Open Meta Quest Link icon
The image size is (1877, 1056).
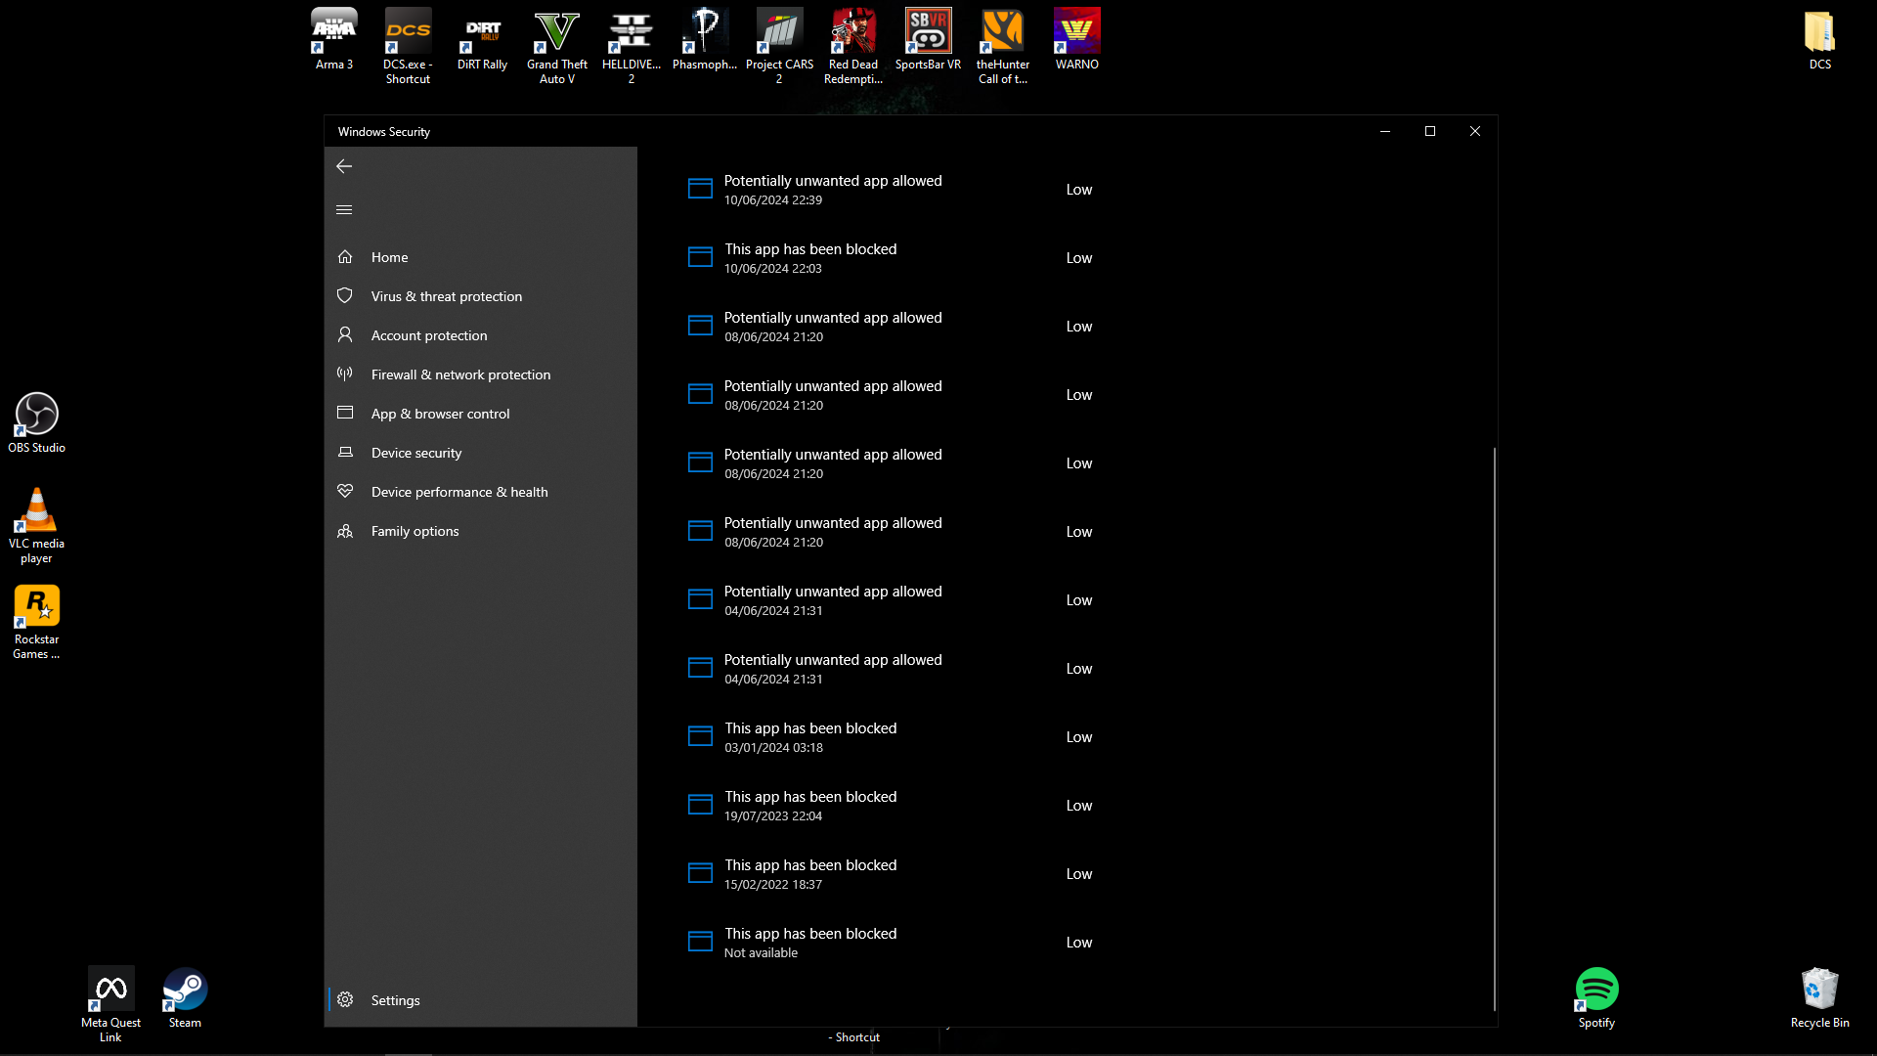click(x=110, y=1005)
